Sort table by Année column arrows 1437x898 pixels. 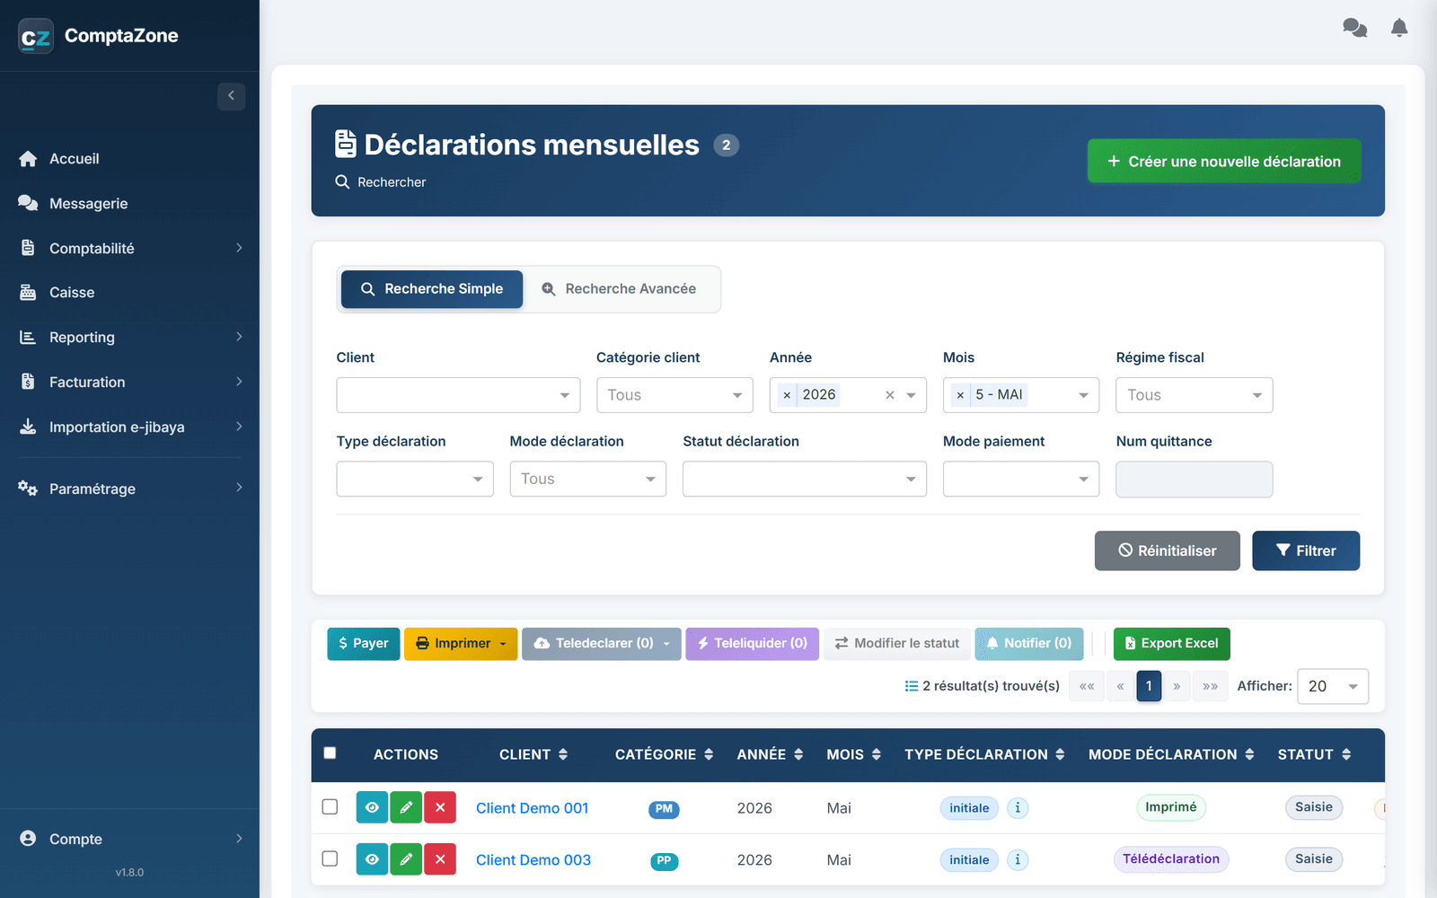pos(798,754)
